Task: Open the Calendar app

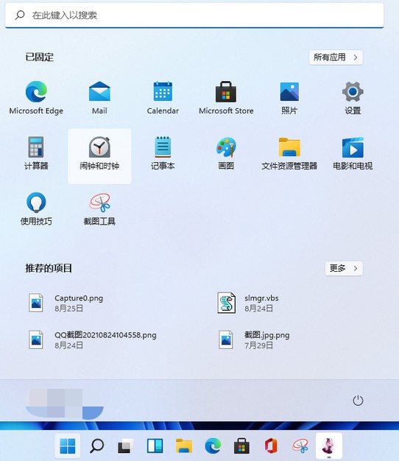Action: (x=163, y=99)
